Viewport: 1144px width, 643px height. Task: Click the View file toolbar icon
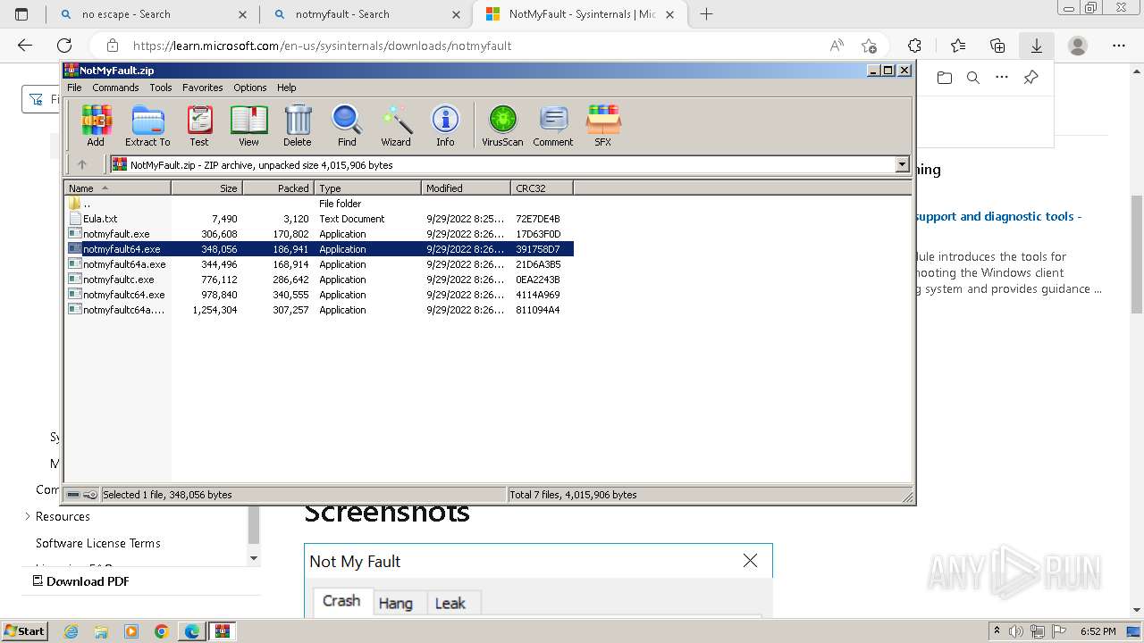tap(248, 126)
